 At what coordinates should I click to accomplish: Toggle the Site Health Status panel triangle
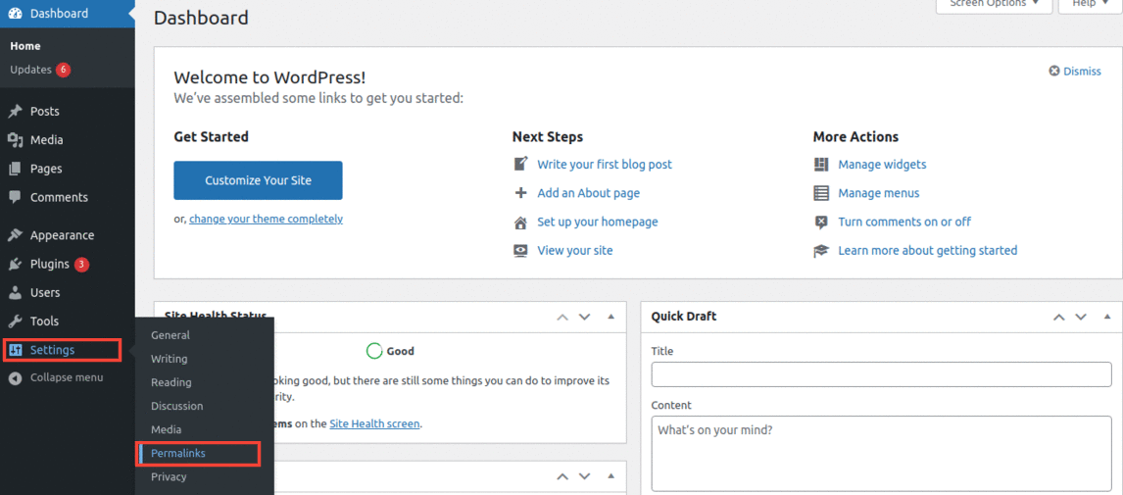[x=610, y=317]
